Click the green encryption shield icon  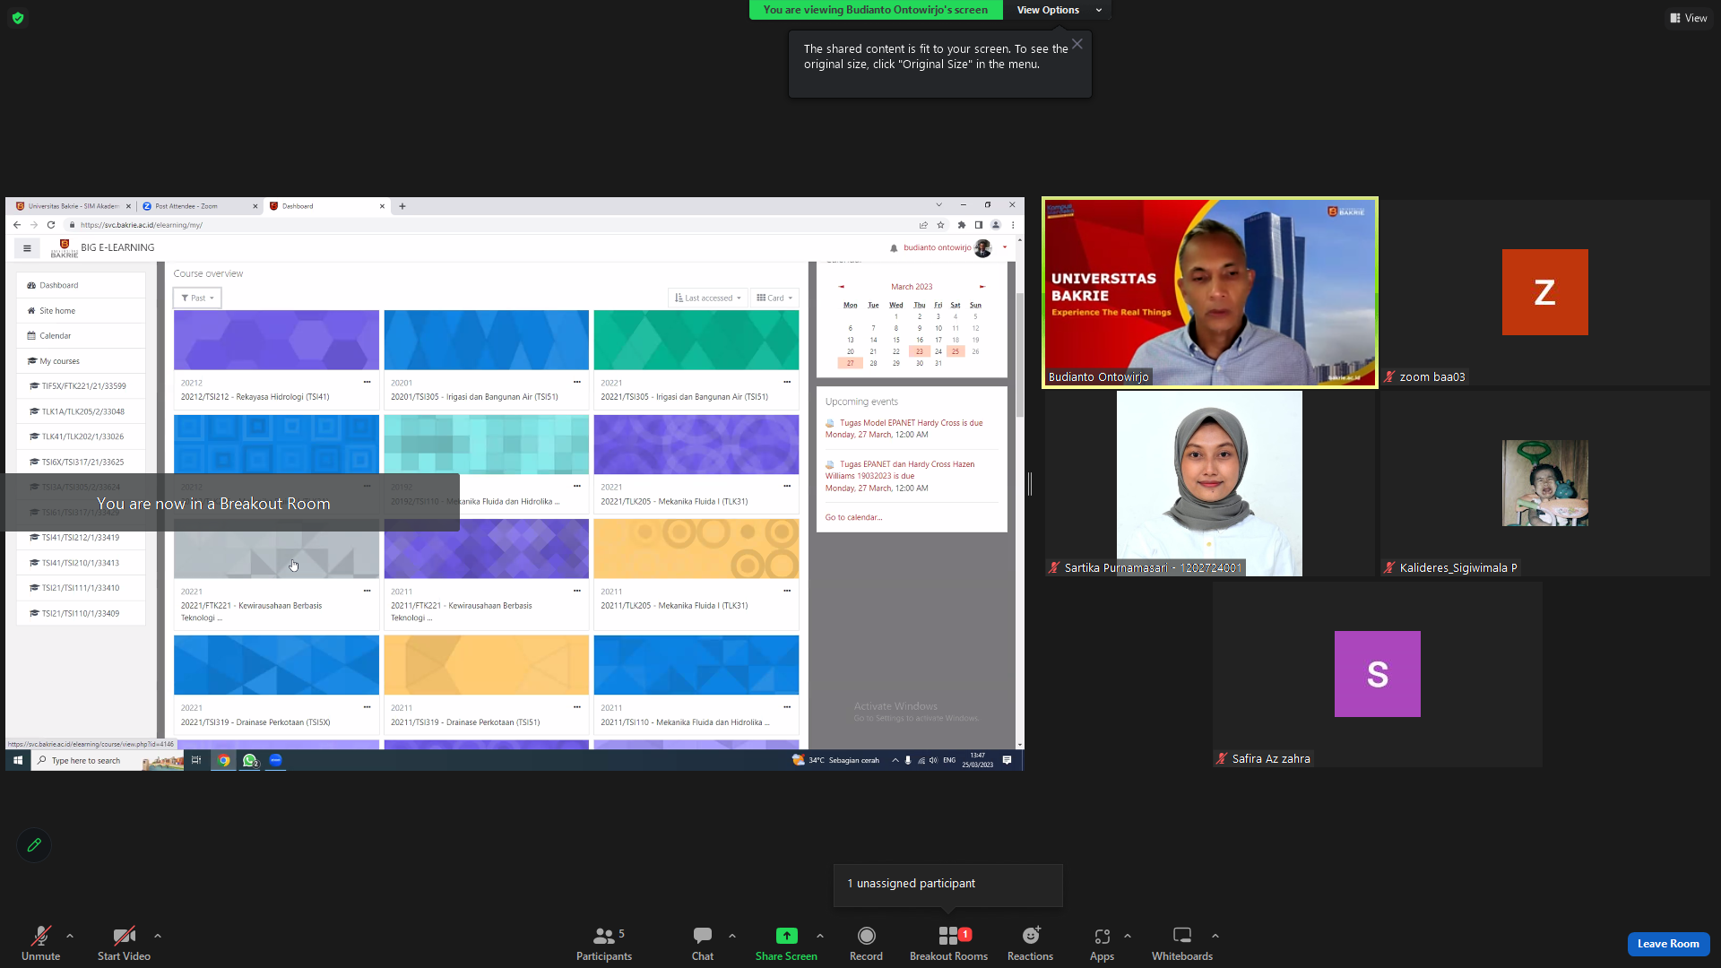[18, 18]
